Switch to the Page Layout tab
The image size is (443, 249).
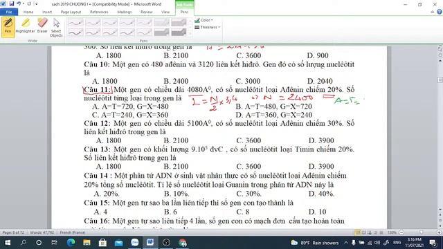71,12
